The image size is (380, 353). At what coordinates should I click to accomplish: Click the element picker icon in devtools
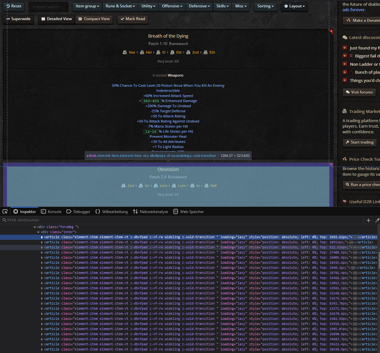pos(5,211)
